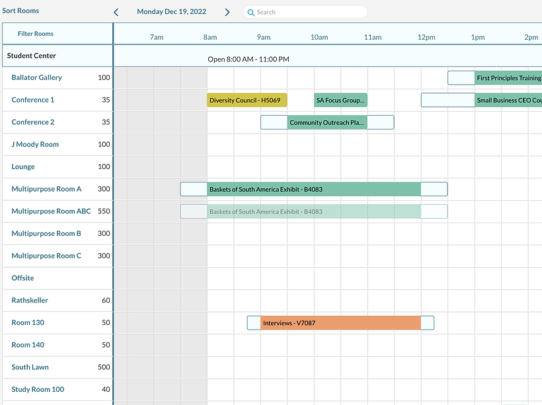Navigate to the previous day with left chevron
This screenshot has height=405, width=542.
point(116,11)
